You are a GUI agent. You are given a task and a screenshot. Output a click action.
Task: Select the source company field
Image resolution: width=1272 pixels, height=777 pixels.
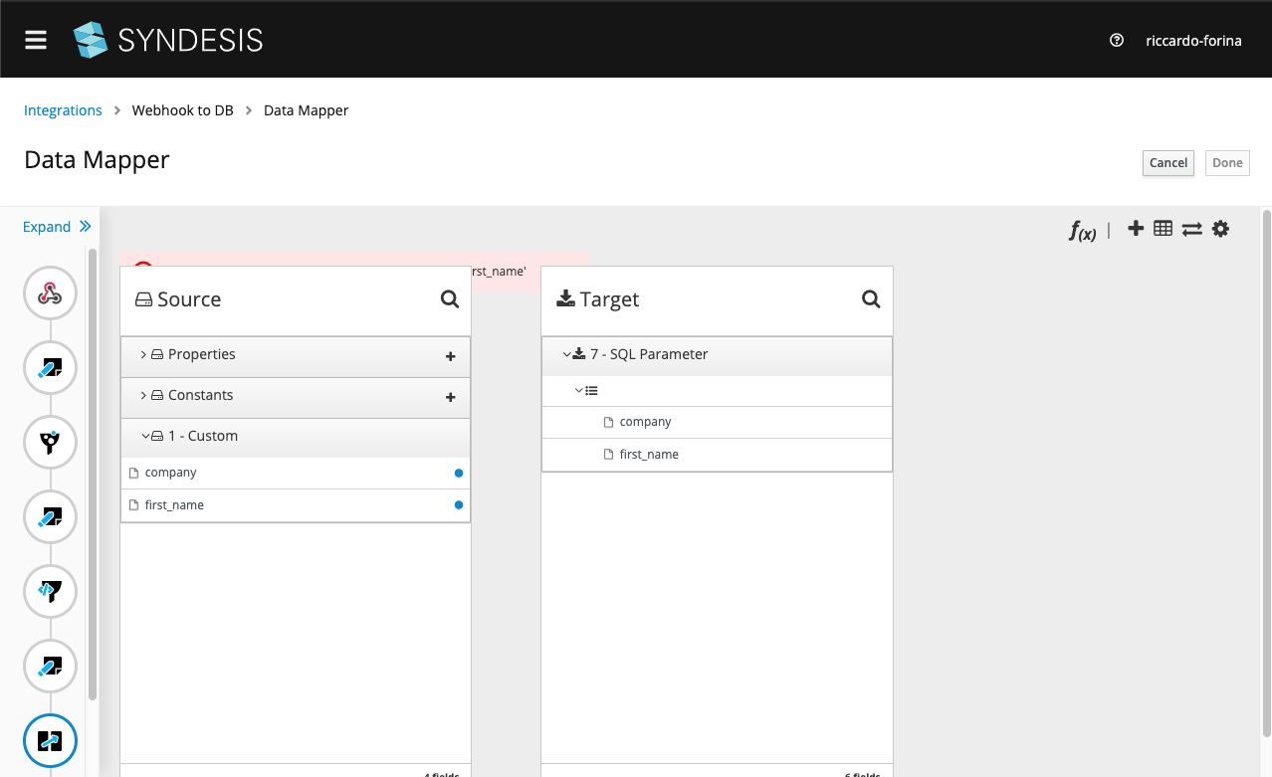(x=296, y=473)
